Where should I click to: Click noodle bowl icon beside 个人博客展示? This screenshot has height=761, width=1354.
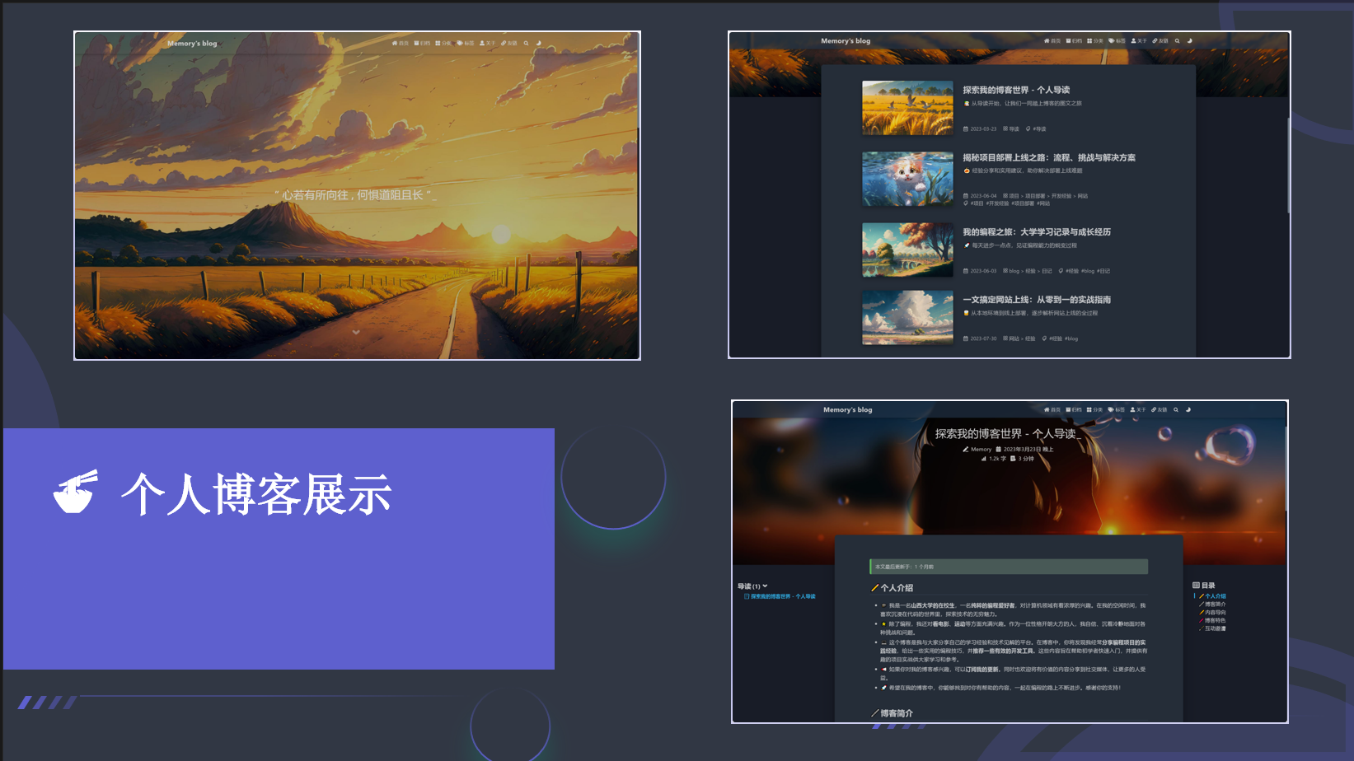point(76,492)
